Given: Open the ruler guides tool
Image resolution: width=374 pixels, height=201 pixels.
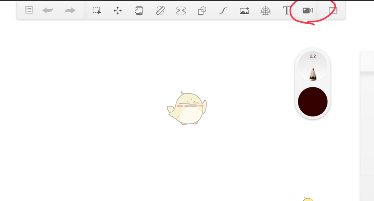Looking at the screenshot, I should tap(161, 10).
